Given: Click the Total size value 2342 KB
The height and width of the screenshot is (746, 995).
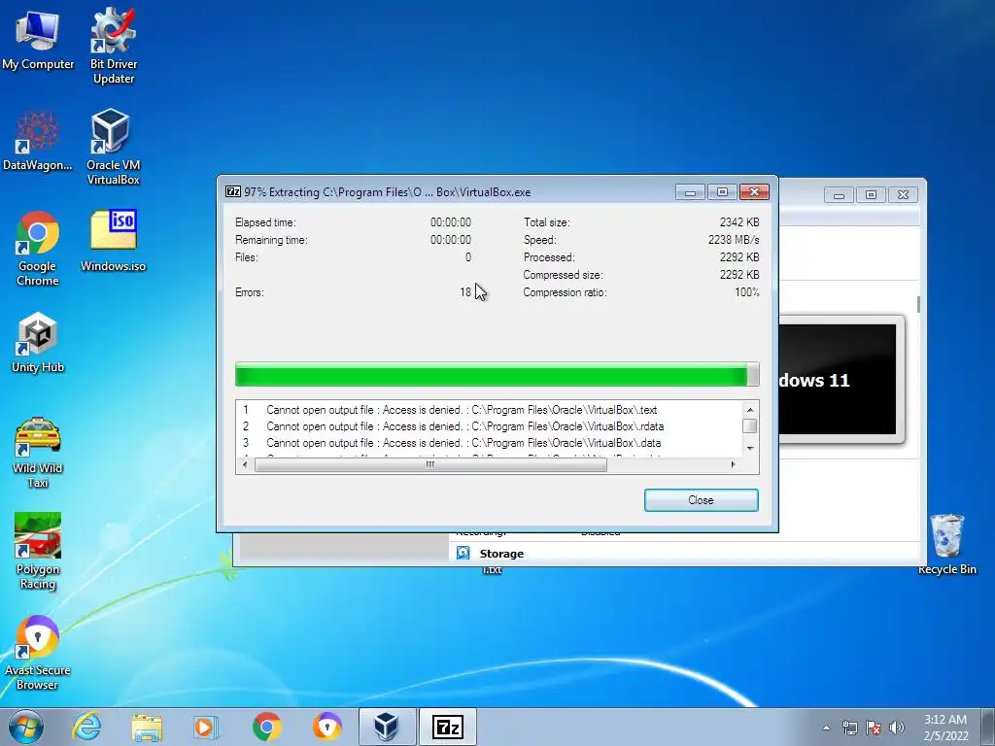Looking at the screenshot, I should click(x=739, y=222).
